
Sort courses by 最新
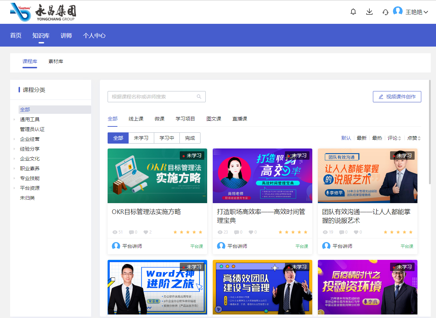361,138
